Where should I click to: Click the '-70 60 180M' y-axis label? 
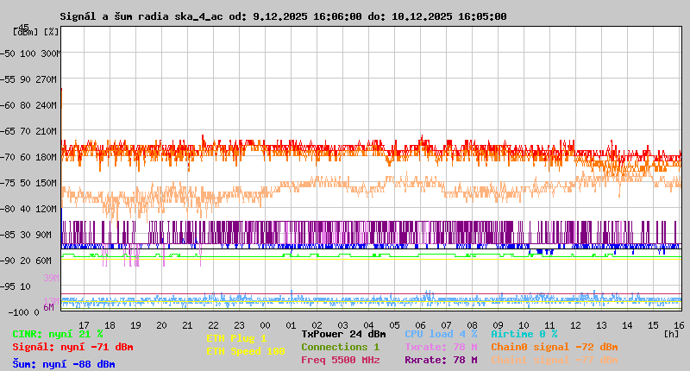[x=28, y=157]
